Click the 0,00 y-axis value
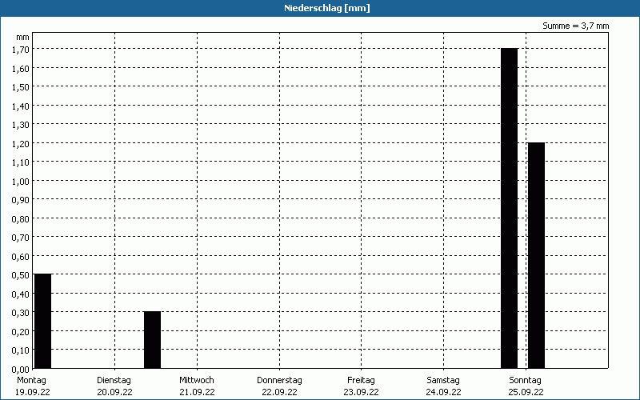Image resolution: width=640 pixels, height=400 pixels. click(x=21, y=370)
